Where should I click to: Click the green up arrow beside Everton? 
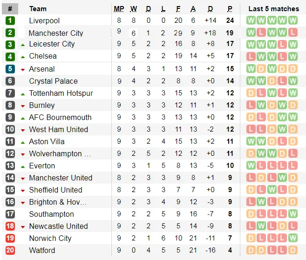(x=23, y=166)
